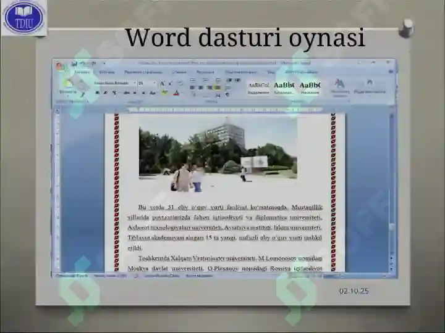Toggle italic formatting (К)
The image size is (445, 333).
tap(105, 92)
